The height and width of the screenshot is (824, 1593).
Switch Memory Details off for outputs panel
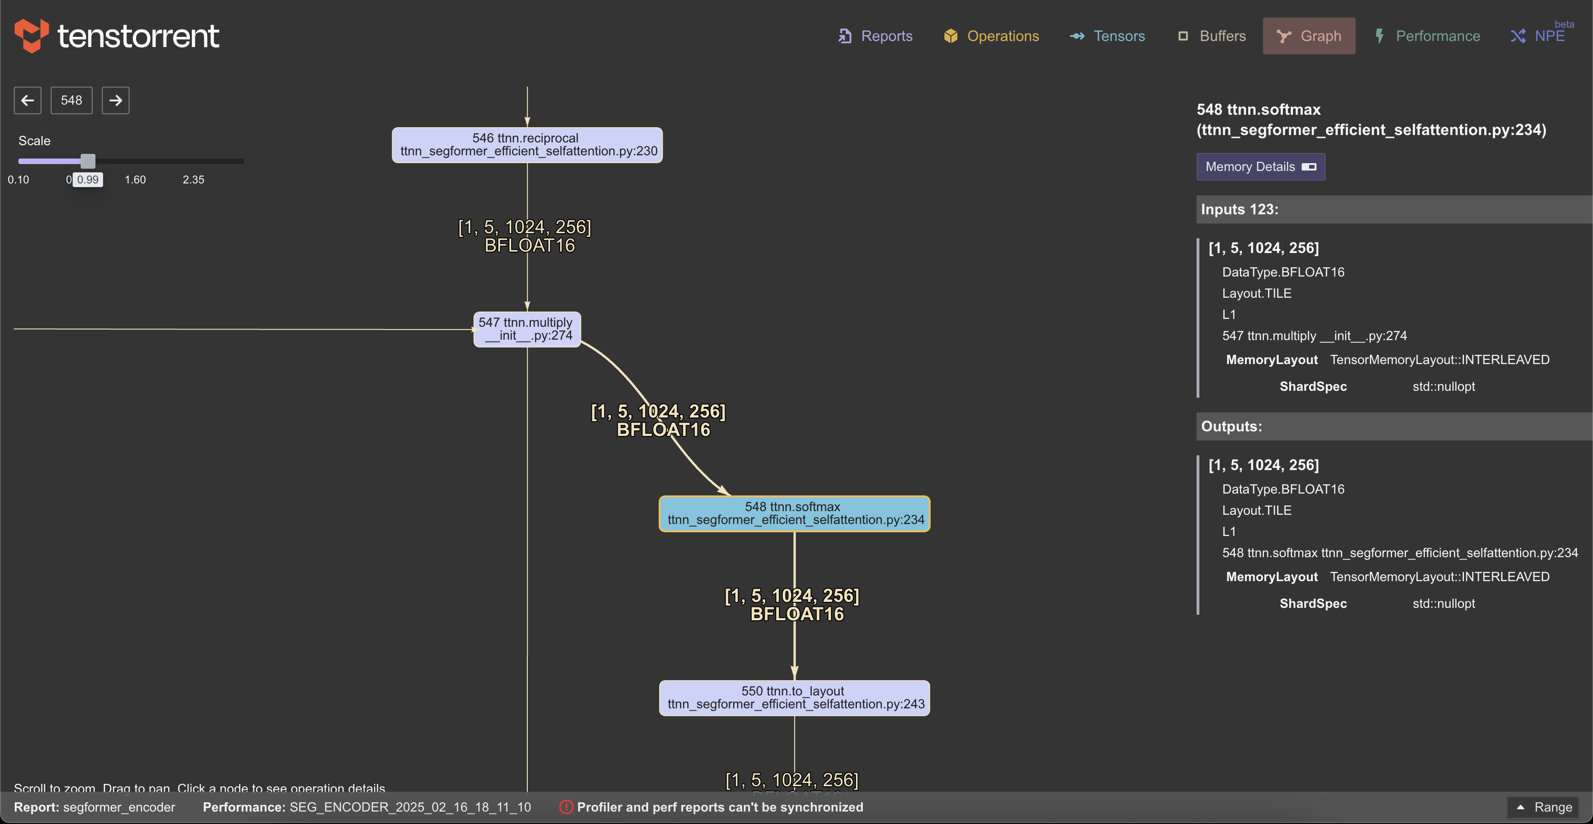coord(1309,166)
